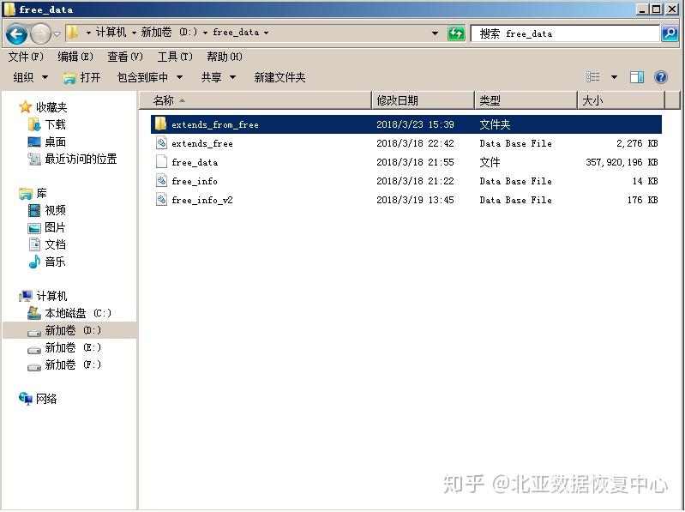The width and height of the screenshot is (685, 512).
Task: Click the 357,920,196 KB size value
Action: (x=622, y=162)
